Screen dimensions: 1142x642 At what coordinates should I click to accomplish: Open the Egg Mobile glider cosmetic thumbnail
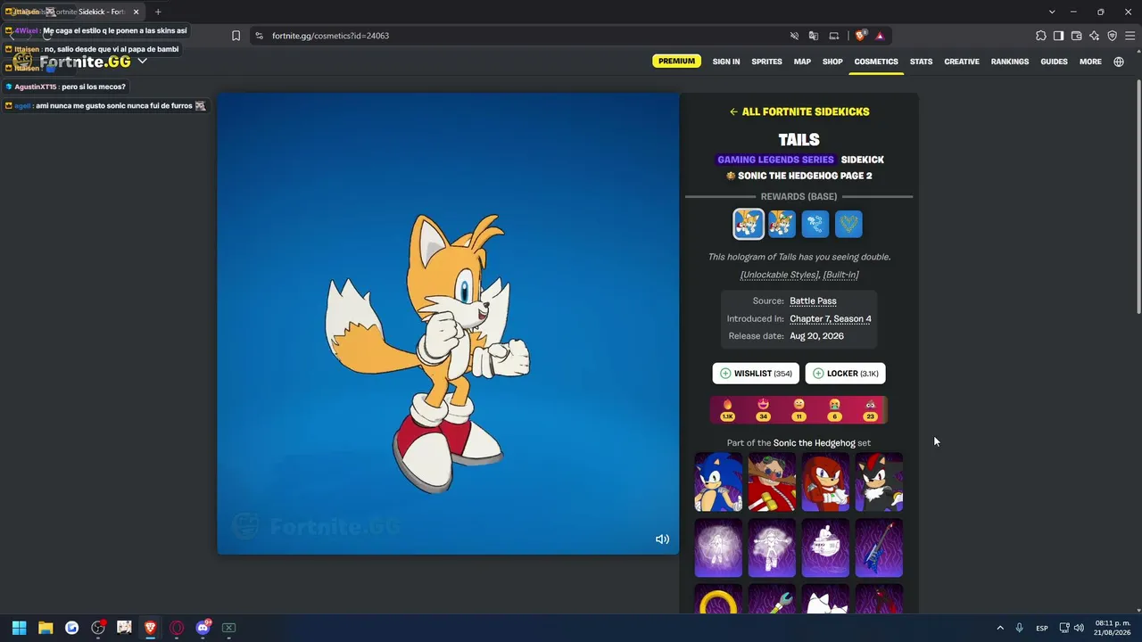point(825,548)
